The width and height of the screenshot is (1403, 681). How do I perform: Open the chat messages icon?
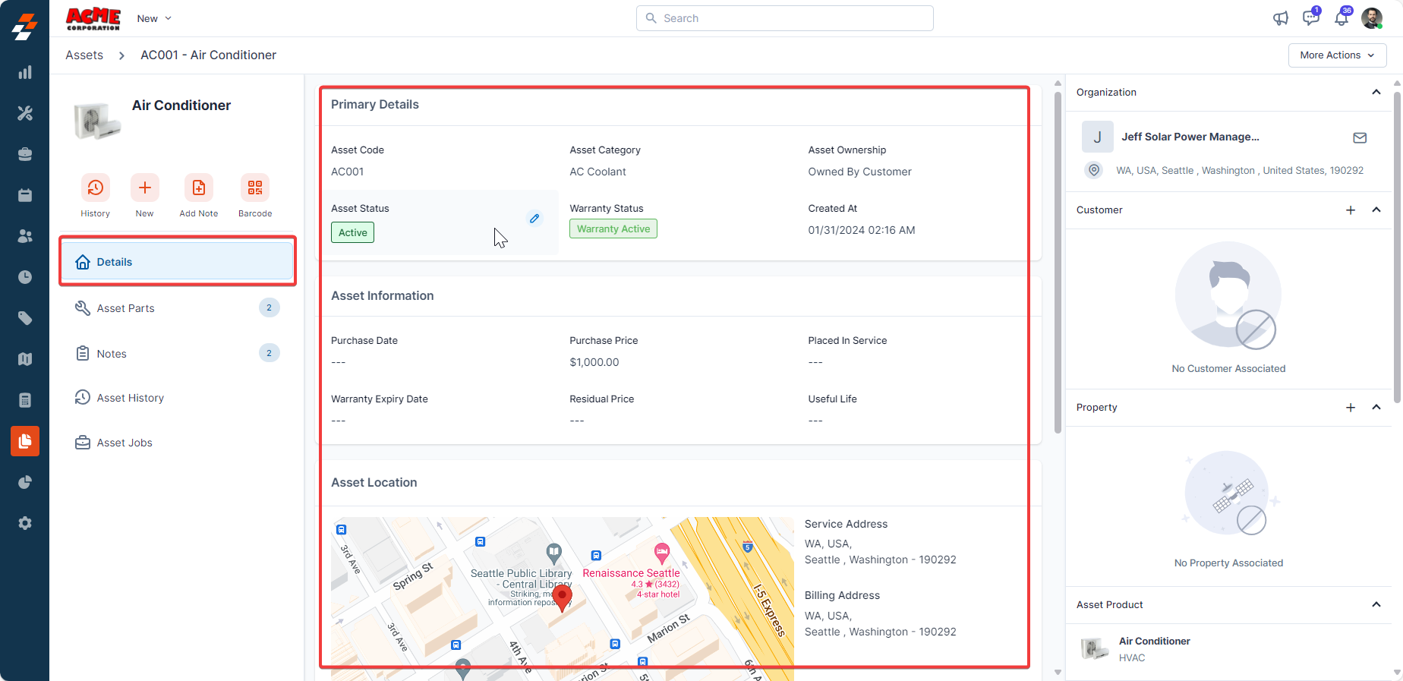(1310, 18)
